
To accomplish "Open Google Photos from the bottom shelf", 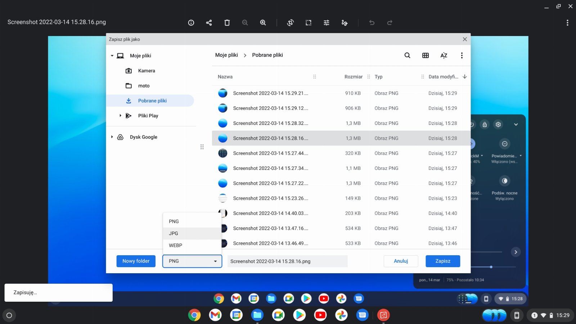I will (341, 315).
